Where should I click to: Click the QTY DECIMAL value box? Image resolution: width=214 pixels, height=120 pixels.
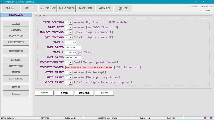(67, 37)
